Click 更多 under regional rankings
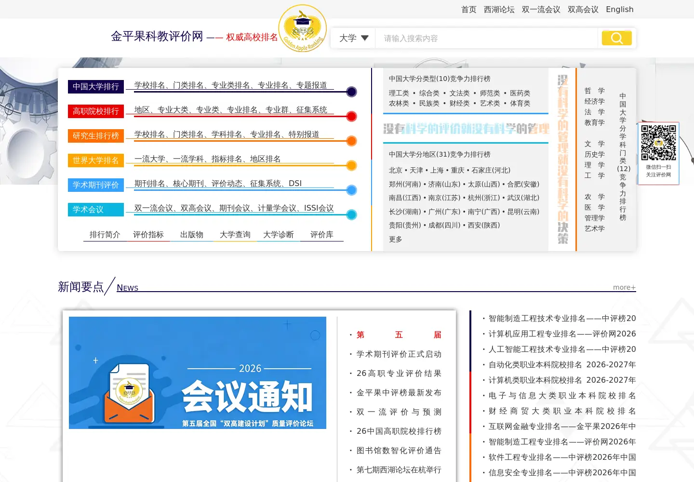Viewport: 694px width, 482px height. (396, 239)
